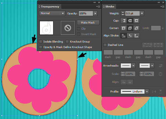This screenshot has width=166, height=119.
Task: Flip stroke profile along
Action: point(154,91)
